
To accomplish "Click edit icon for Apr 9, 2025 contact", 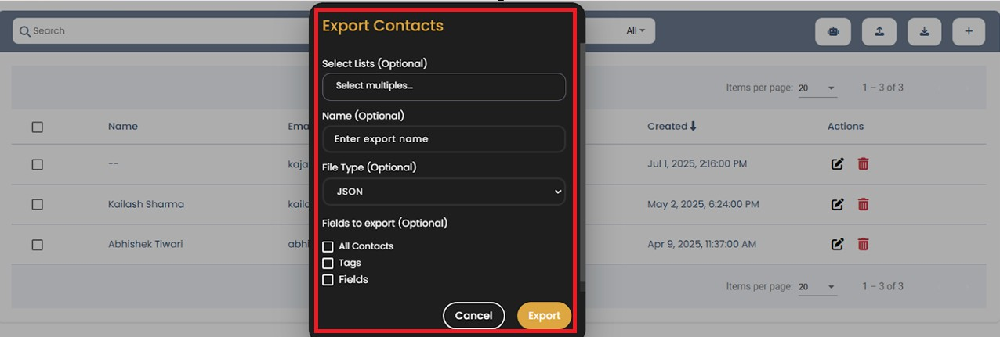I will [837, 244].
